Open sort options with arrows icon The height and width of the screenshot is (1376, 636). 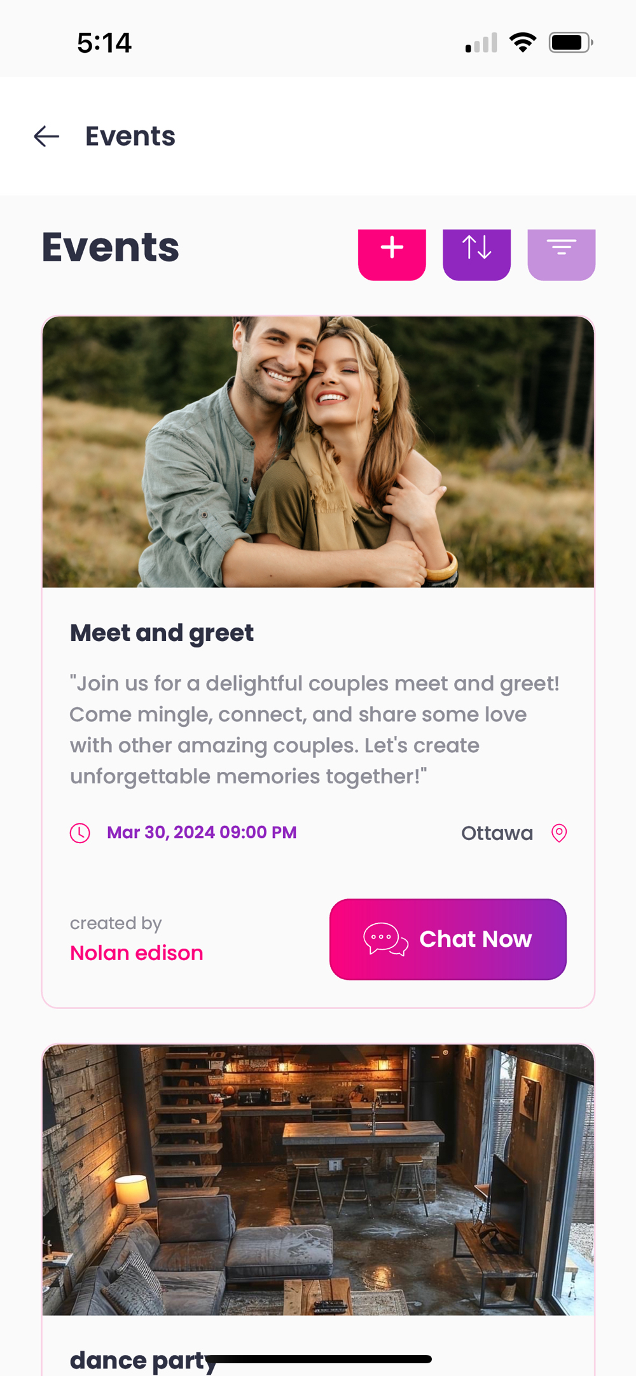476,254
